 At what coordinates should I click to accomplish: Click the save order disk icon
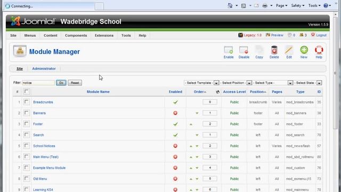coord(218,92)
